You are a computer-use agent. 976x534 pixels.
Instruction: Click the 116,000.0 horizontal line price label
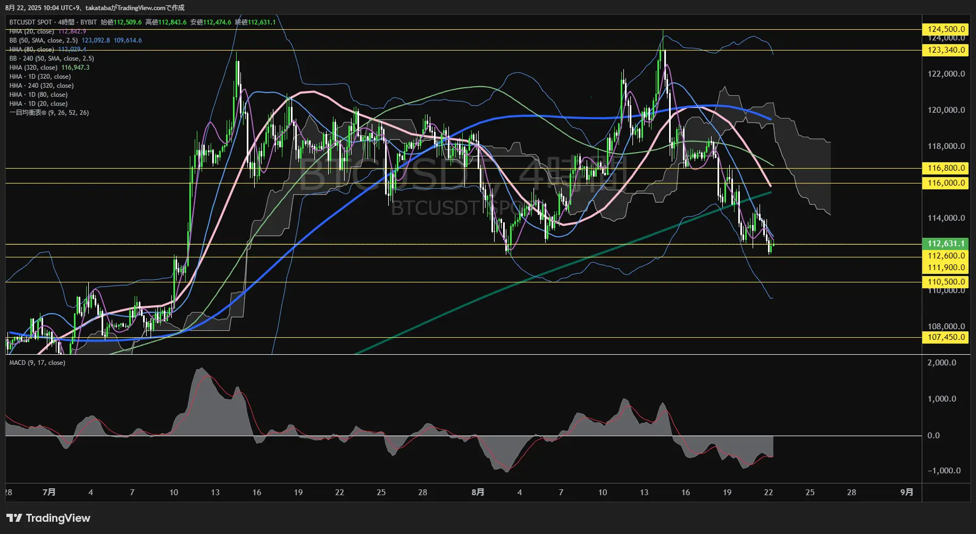click(946, 183)
